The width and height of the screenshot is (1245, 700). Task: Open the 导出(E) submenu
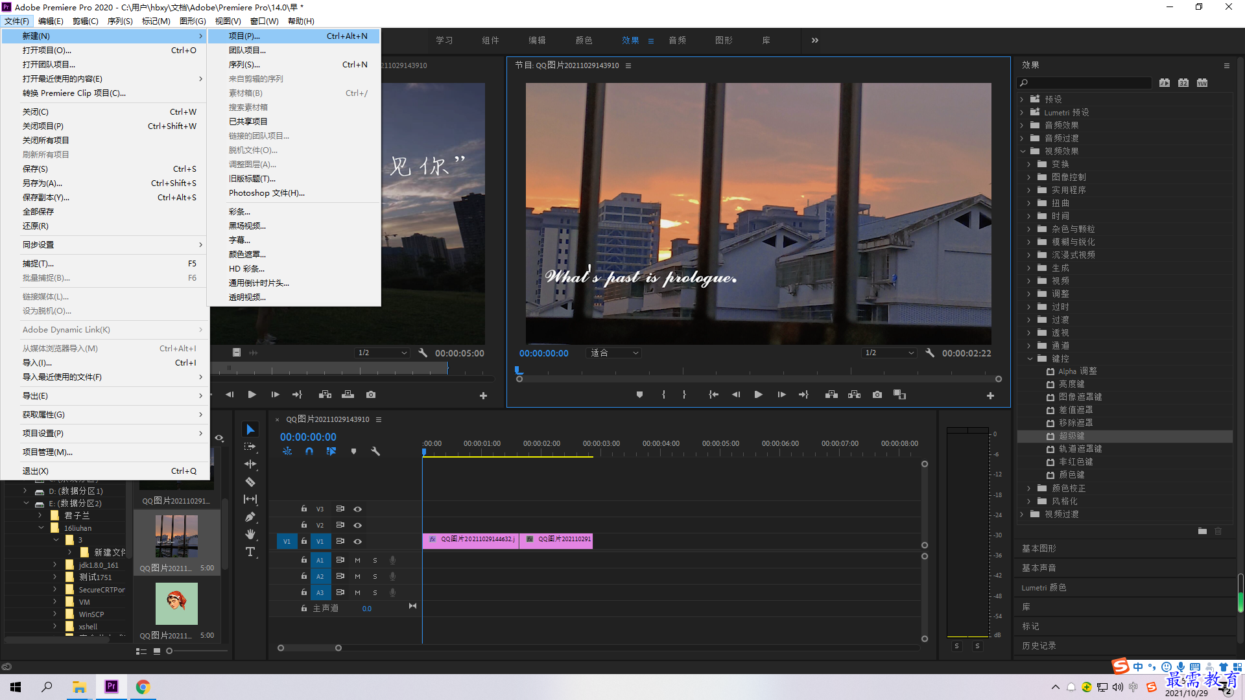point(105,396)
